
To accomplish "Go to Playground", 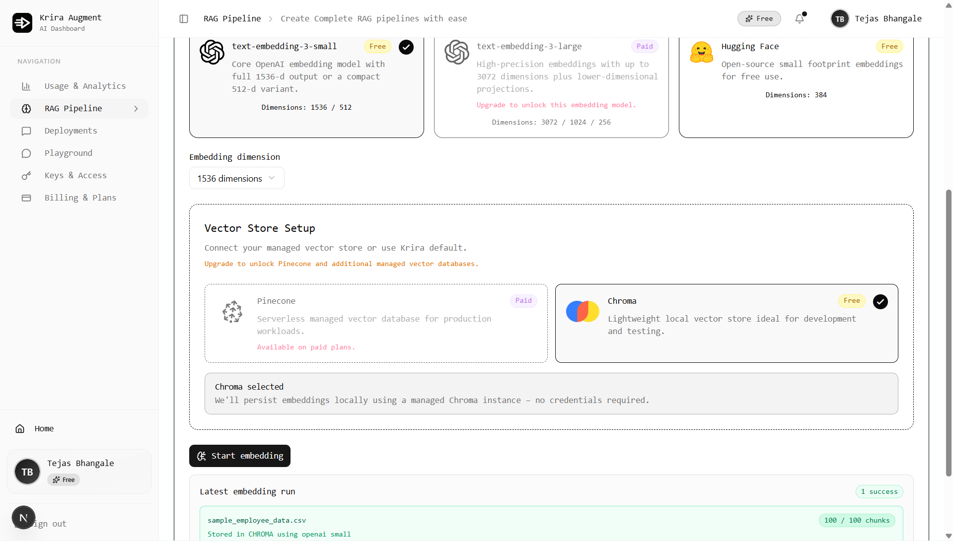I will (x=79, y=153).
